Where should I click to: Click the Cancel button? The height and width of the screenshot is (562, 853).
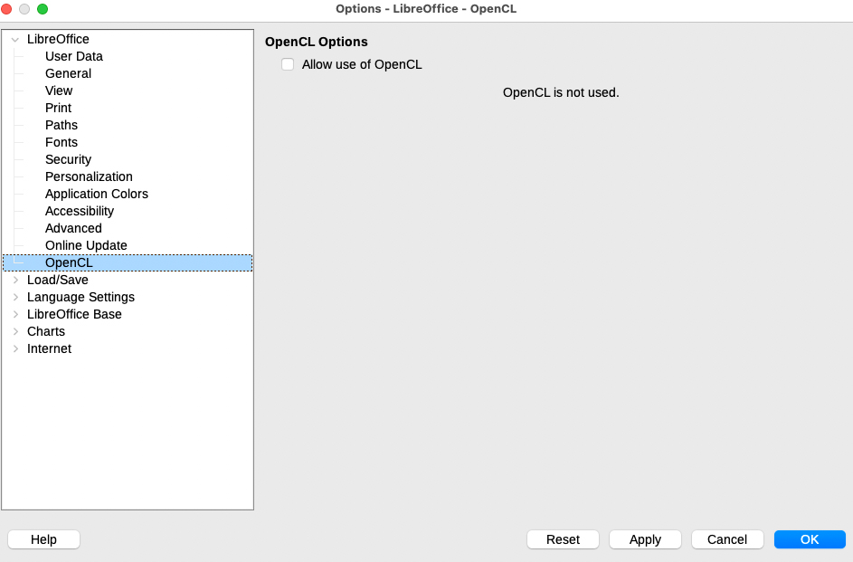tap(727, 539)
